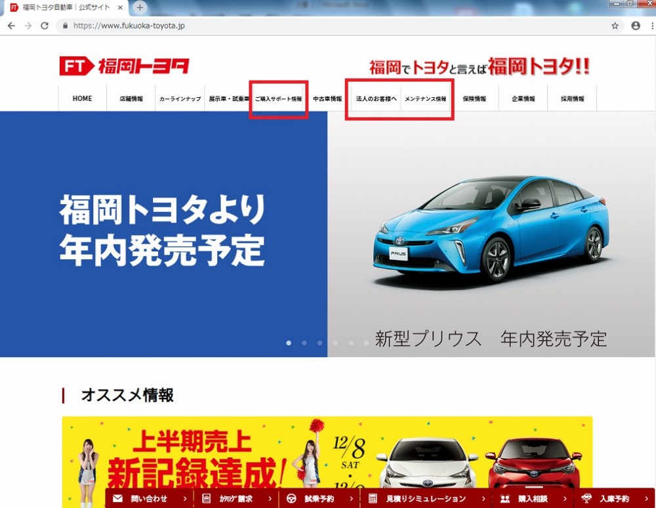Click the 試乗予約 button label
Image resolution: width=656 pixels, height=508 pixels.
[319, 499]
